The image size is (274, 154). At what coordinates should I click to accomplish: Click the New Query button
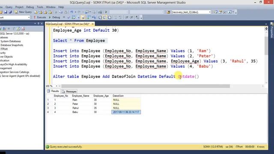point(23,12)
